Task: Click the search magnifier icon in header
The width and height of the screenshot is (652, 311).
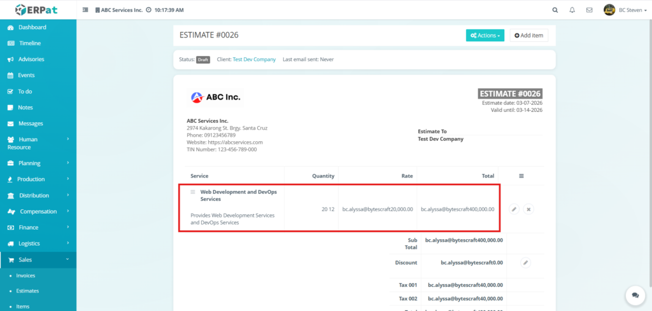Action: tap(555, 10)
